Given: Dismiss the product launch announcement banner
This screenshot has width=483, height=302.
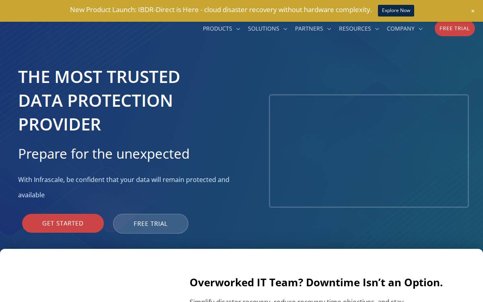Looking at the screenshot, I should tap(473, 11).
